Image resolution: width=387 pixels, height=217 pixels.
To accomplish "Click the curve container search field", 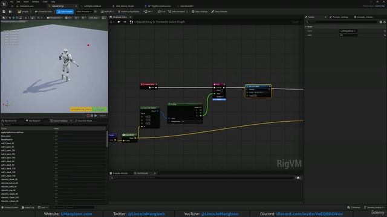I will (x=54, y=125).
